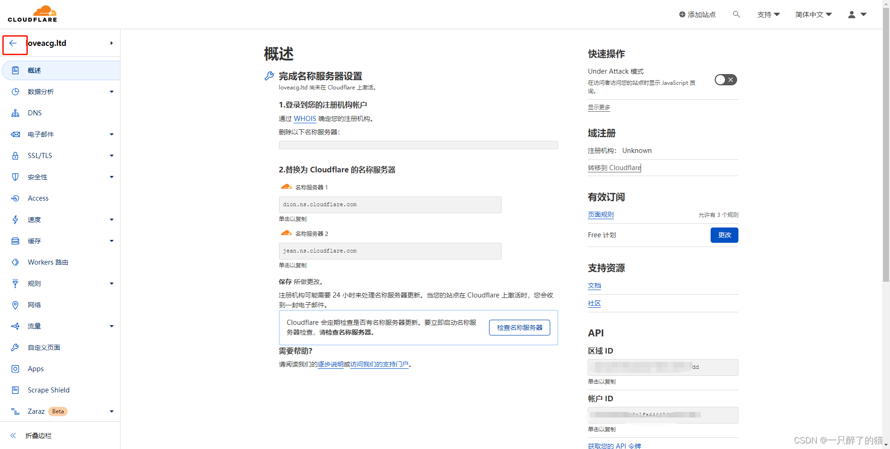Click the page vertical scrollbar
Viewport: 890px width, 449px height.
pyautogui.click(x=886, y=144)
